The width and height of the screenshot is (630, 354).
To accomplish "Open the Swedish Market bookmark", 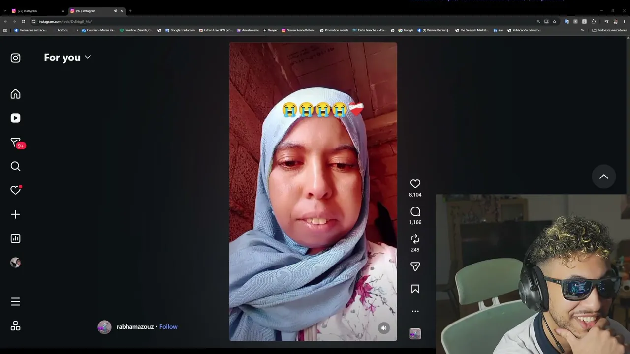I will pos(472,30).
